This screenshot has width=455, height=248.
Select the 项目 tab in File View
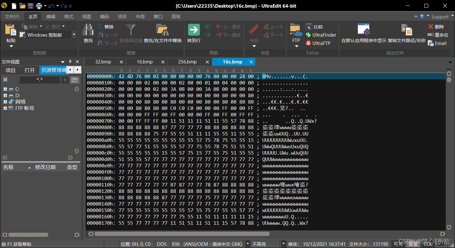(11, 70)
